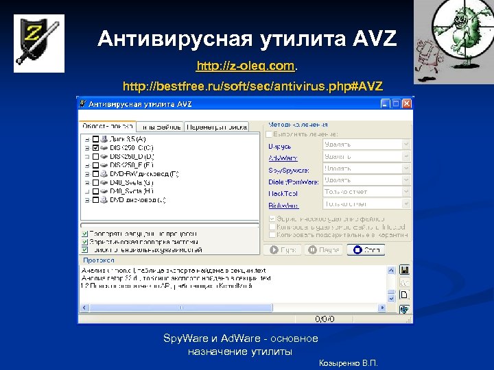
Task: Expand the DISK250_E (E:) tree node
Action: (87, 165)
